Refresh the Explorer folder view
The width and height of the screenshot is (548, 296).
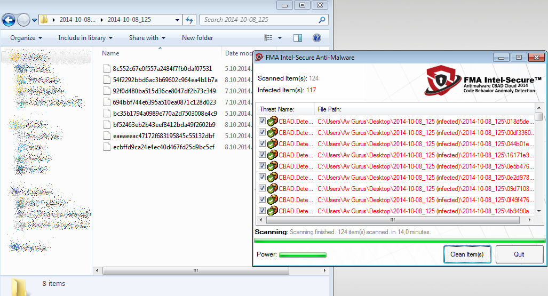pos(189,20)
